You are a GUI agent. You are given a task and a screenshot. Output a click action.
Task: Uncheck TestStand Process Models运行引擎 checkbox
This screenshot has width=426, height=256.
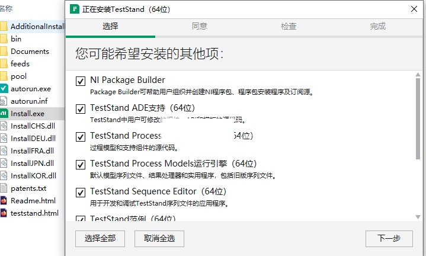coord(81,165)
